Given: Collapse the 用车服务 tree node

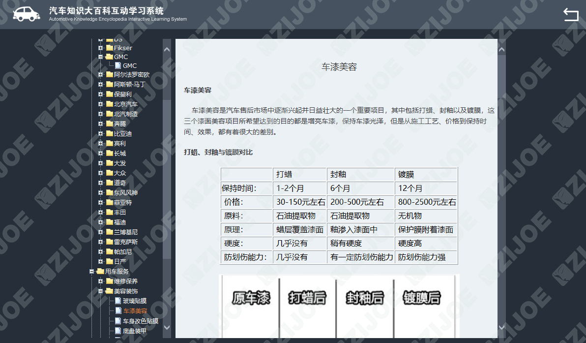Looking at the screenshot, I should 91,271.
